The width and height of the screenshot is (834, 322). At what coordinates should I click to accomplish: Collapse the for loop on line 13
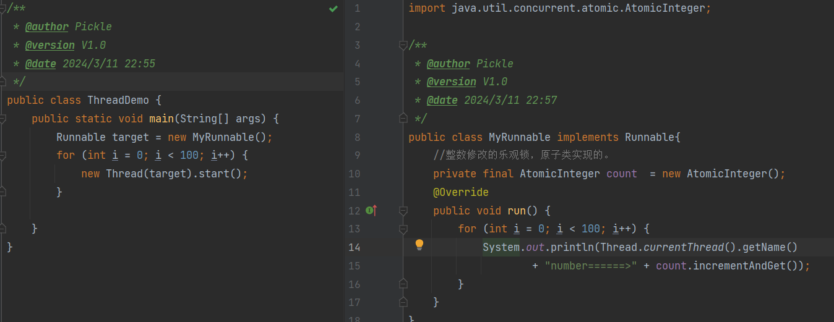pos(403,229)
